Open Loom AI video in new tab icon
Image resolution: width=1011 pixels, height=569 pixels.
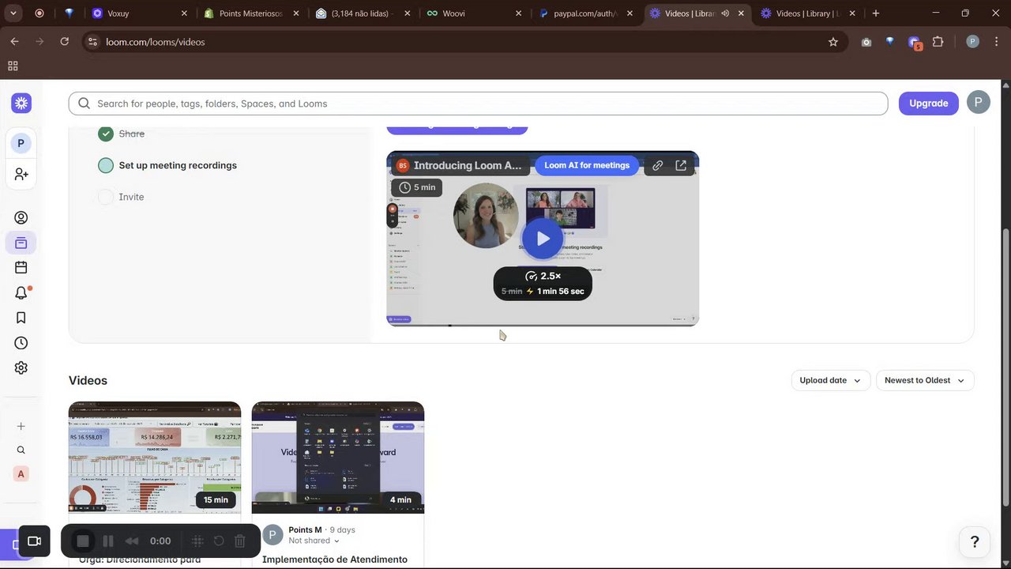[681, 165]
